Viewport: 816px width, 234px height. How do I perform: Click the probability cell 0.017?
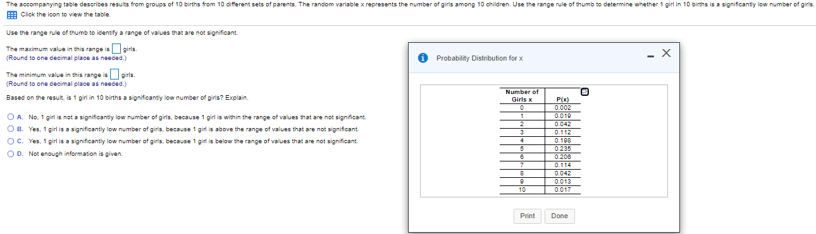pos(562,189)
